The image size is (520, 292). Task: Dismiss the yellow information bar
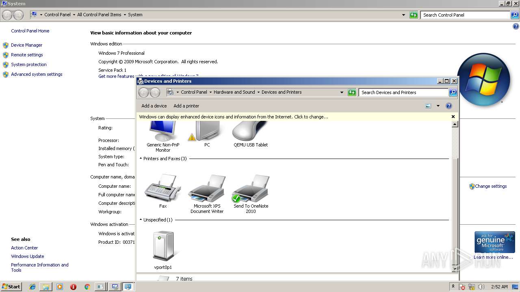(x=453, y=117)
